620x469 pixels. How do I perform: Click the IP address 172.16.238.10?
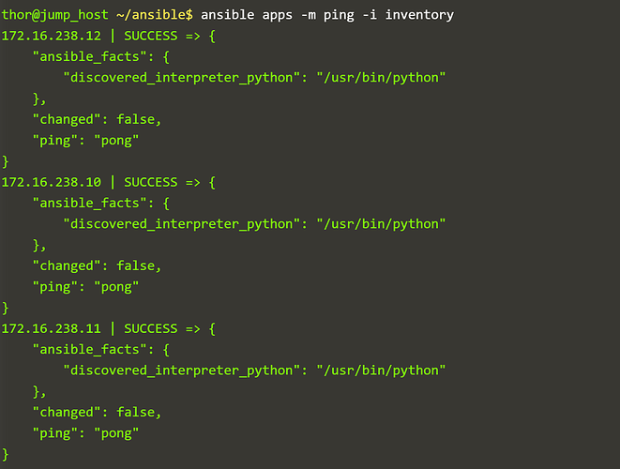53,182
